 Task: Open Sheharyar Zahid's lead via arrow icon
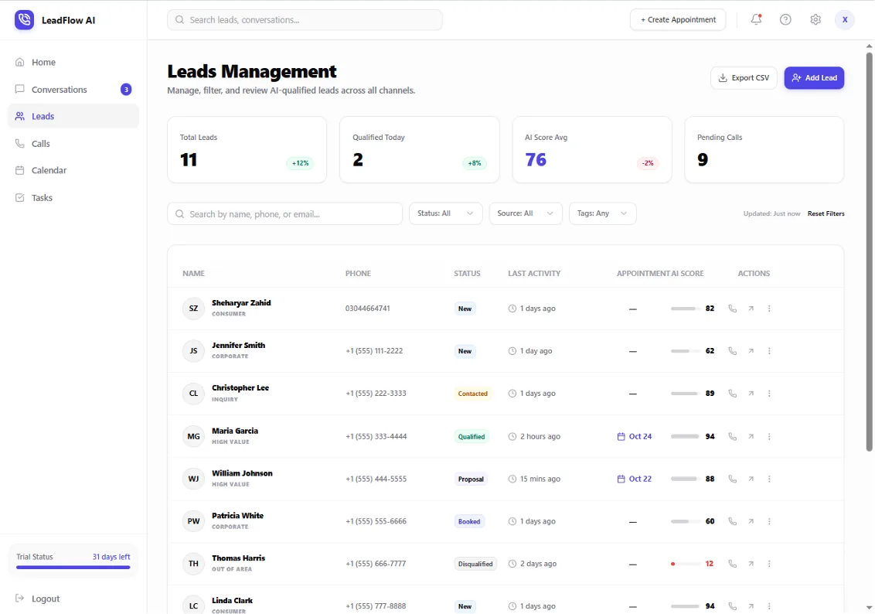751,309
